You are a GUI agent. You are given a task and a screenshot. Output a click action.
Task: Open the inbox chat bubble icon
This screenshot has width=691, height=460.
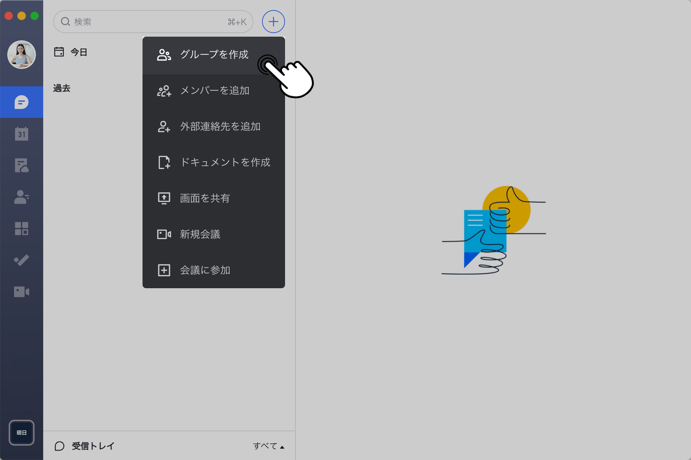point(59,446)
